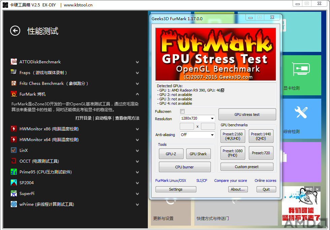Click the SP2004 app icon

14,183
